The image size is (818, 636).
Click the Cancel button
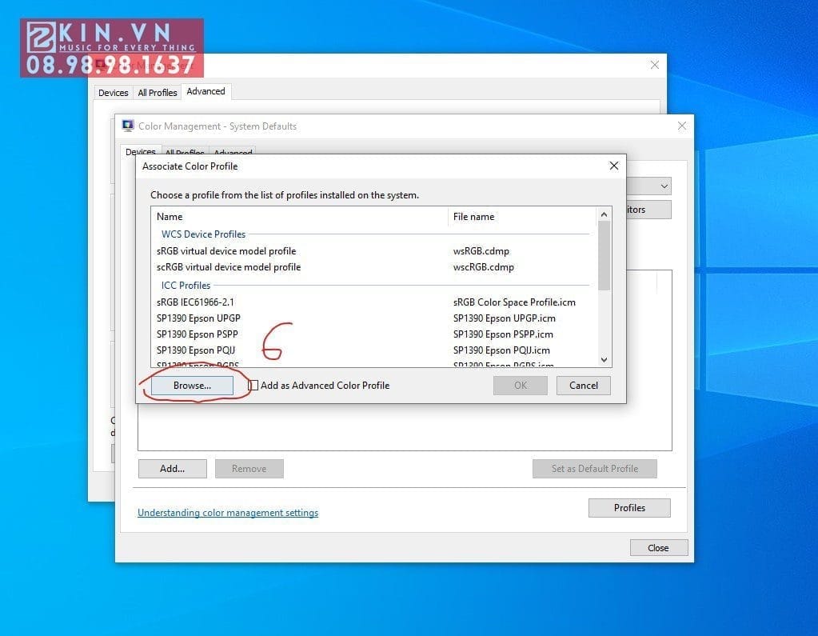(x=583, y=385)
